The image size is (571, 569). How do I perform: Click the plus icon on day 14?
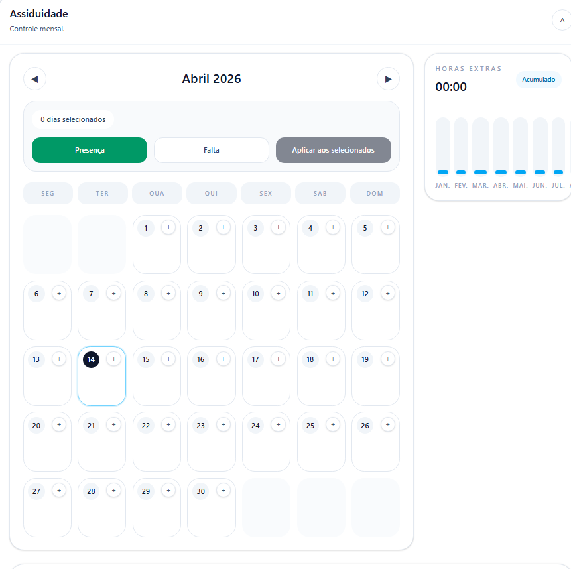[x=113, y=359]
